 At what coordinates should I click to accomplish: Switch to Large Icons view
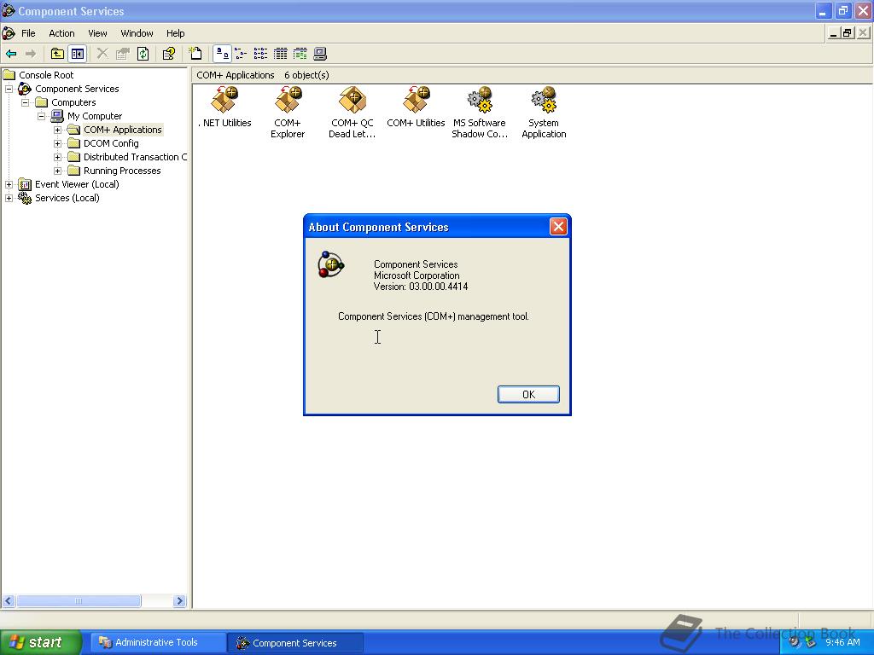click(222, 54)
